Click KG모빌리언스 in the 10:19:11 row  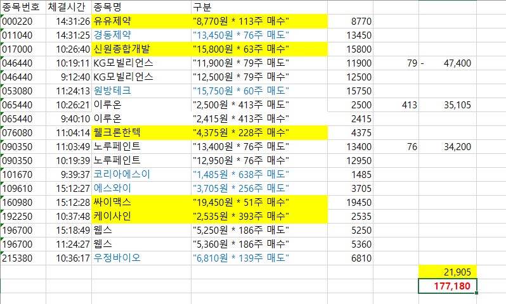[141, 63]
